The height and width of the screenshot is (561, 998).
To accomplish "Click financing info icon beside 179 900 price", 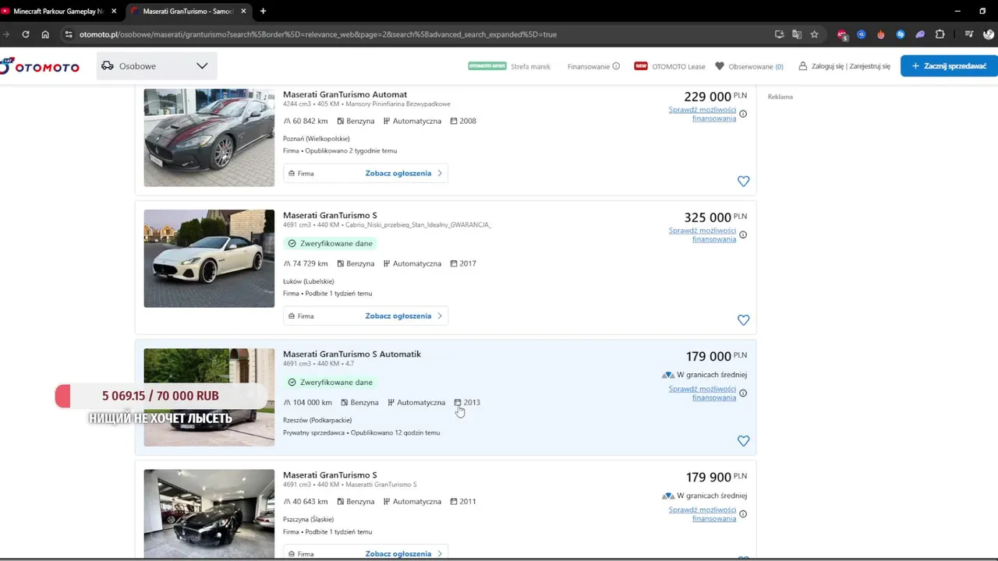I will pos(743,513).
